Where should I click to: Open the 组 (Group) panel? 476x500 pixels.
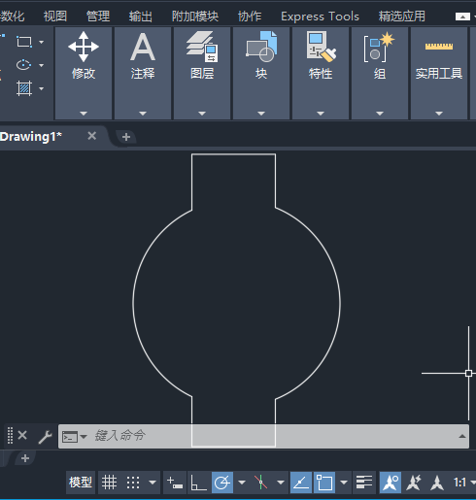tap(380, 73)
